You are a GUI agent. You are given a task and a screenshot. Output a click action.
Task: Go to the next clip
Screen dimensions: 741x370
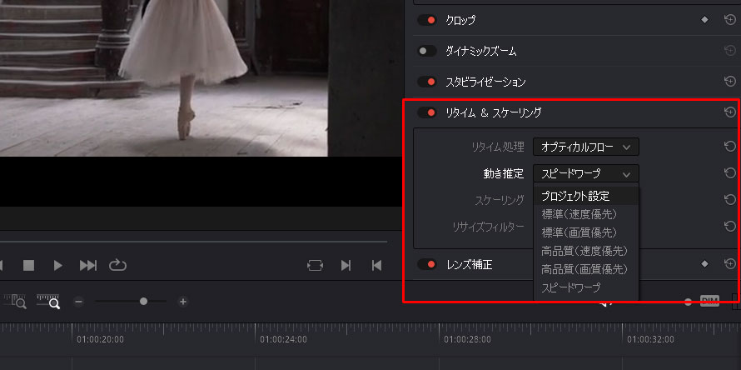[346, 266]
